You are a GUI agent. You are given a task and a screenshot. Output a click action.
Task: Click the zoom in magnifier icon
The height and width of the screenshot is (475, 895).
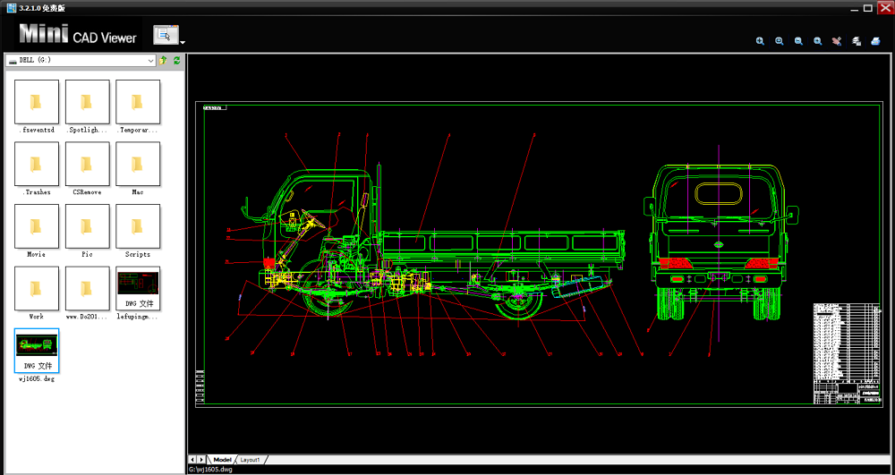[760, 41]
